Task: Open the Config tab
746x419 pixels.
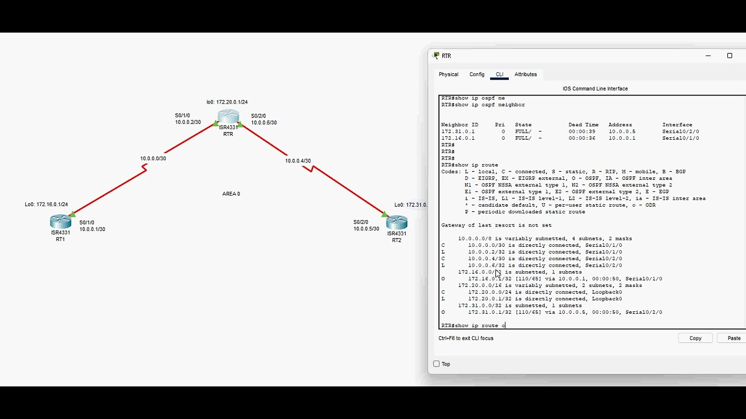Action: (477, 74)
